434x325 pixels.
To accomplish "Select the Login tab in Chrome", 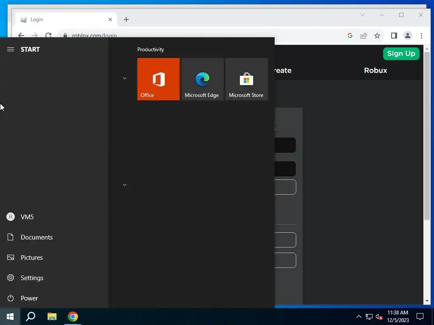I will click(65, 19).
